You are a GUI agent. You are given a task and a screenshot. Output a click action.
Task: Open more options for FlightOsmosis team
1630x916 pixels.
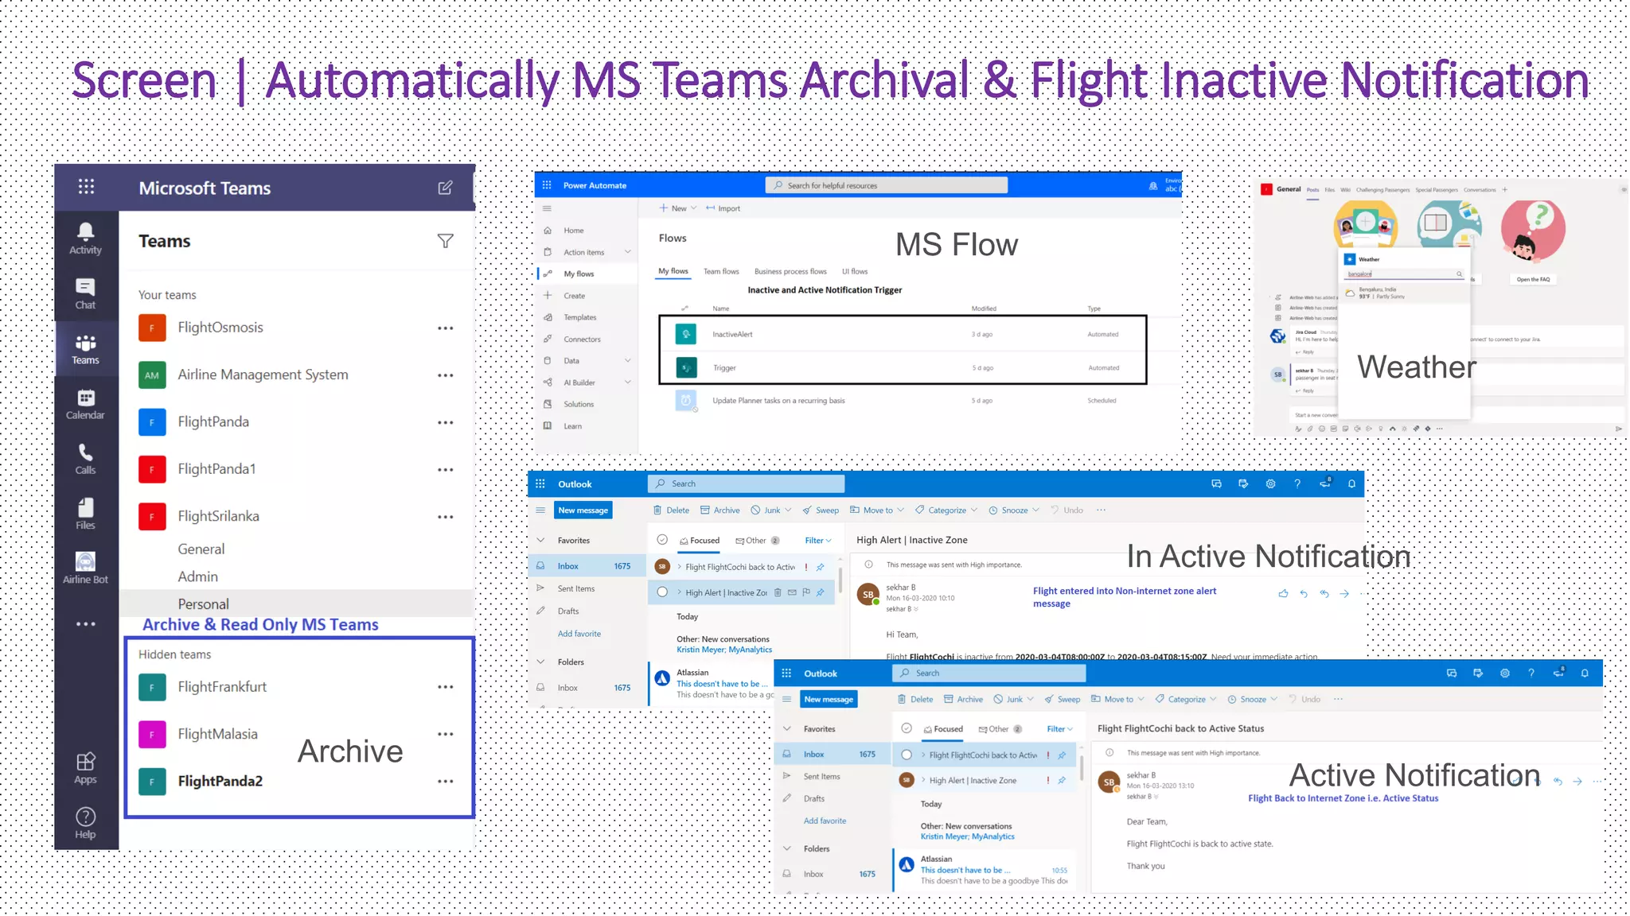point(446,328)
